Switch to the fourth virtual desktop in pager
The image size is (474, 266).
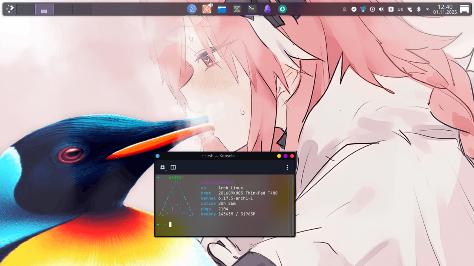pos(82,9)
